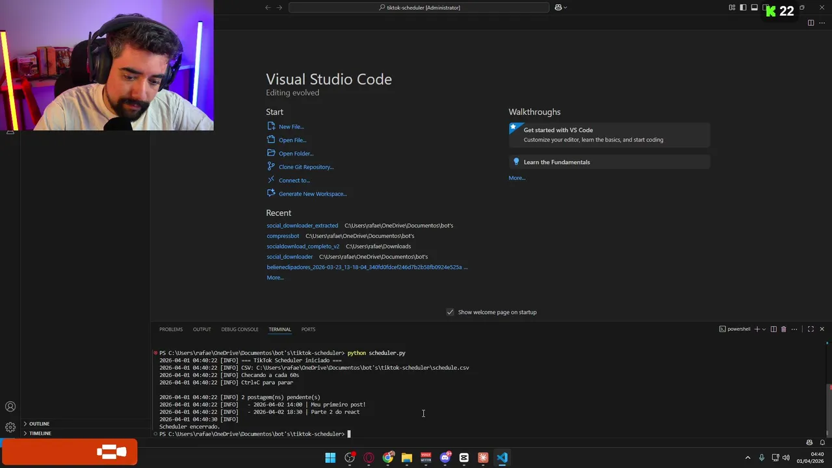Open Learn the Fundamentals walkthrough
Viewport: 832px width, 468px height.
point(609,162)
